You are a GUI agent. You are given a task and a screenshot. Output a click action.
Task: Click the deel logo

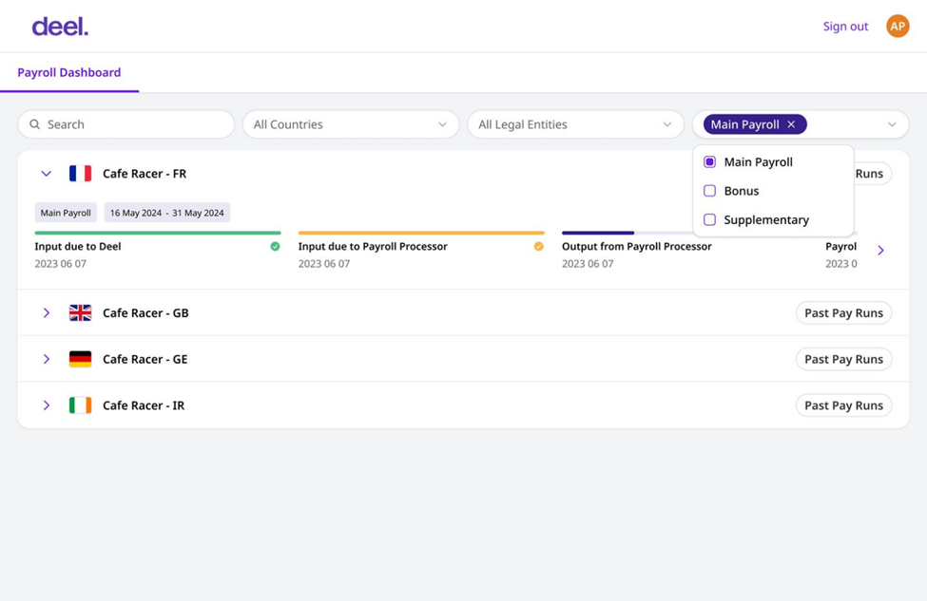60,27
